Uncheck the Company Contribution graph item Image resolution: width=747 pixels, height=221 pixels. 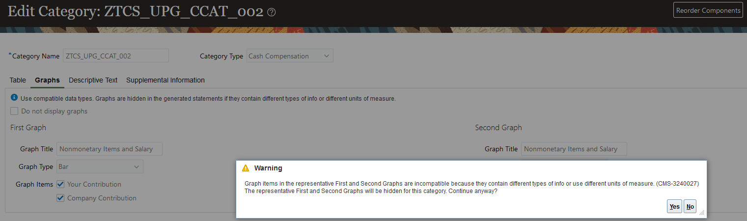61,198
